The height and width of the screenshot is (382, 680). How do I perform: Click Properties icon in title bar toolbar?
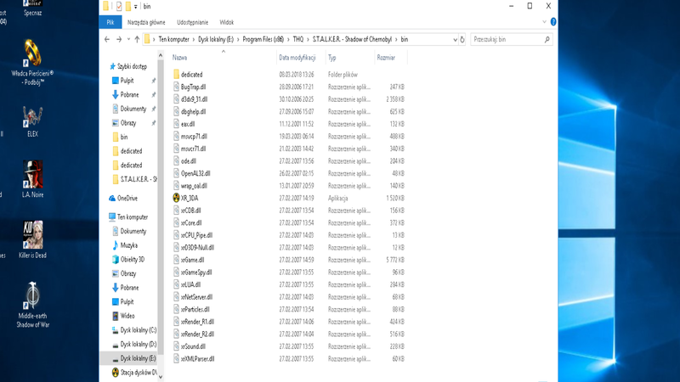click(x=119, y=7)
